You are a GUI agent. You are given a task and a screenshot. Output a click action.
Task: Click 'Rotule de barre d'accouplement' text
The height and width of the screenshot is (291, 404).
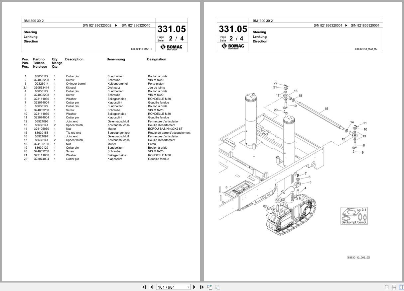point(169,133)
